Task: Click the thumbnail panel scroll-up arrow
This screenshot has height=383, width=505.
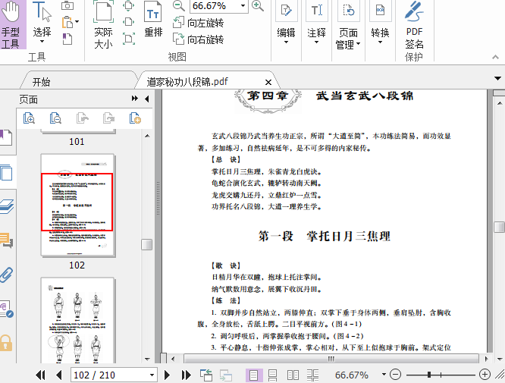Action: pos(147,136)
